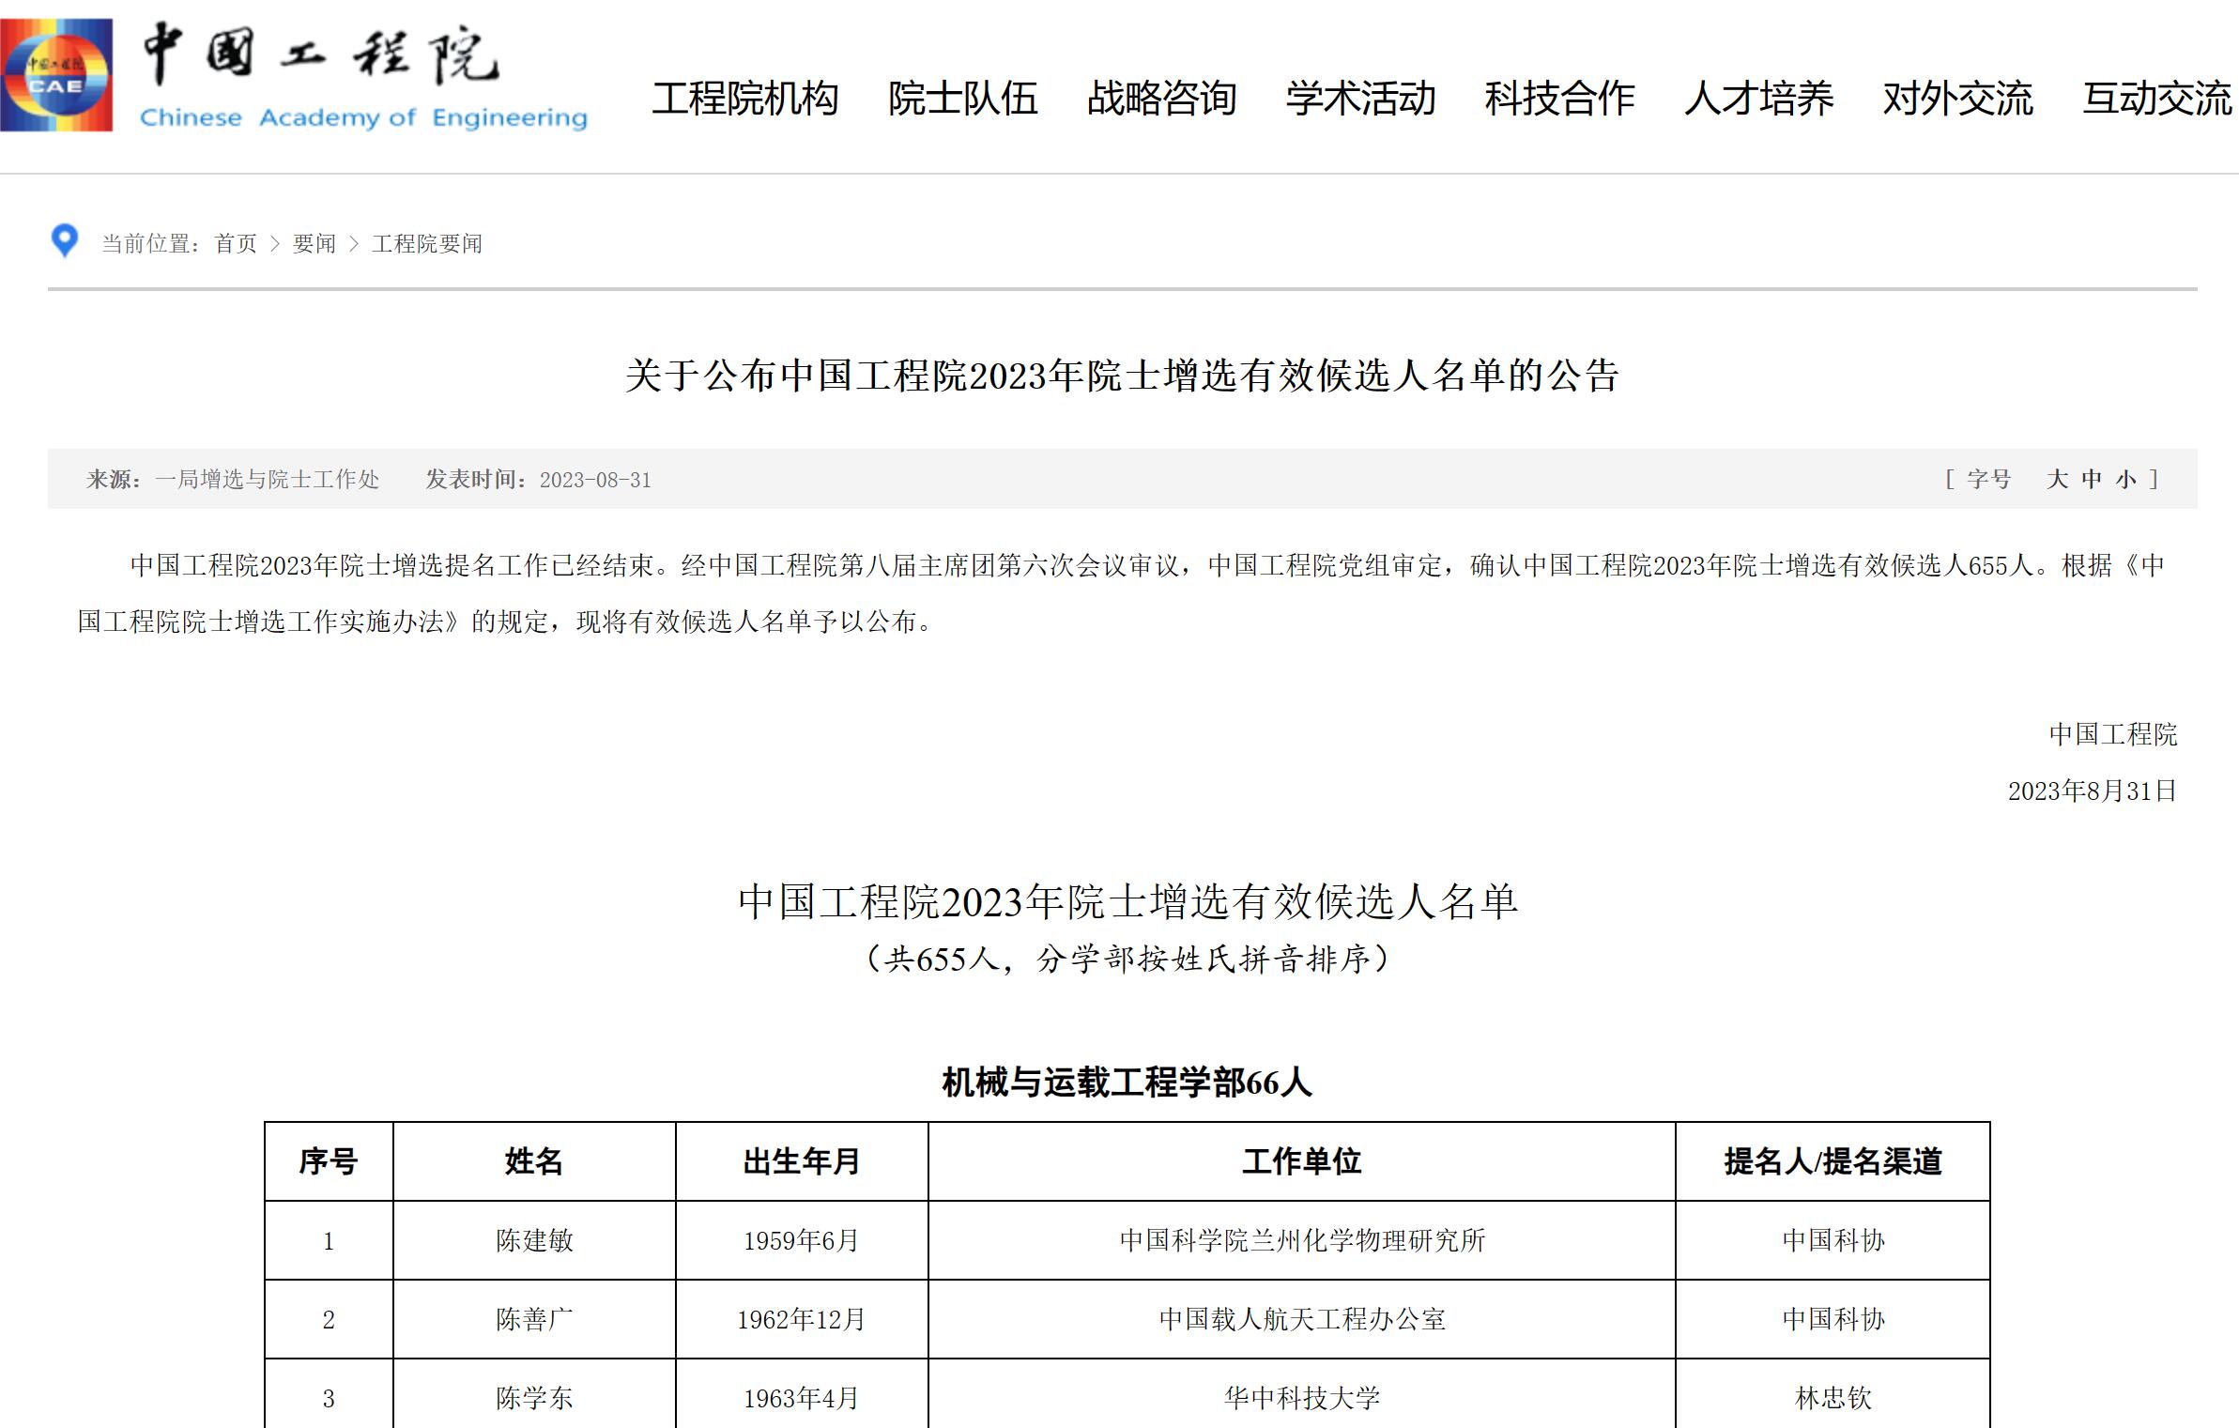Open the 科技合作 menu
This screenshot has height=1428, width=2239.
click(1560, 99)
